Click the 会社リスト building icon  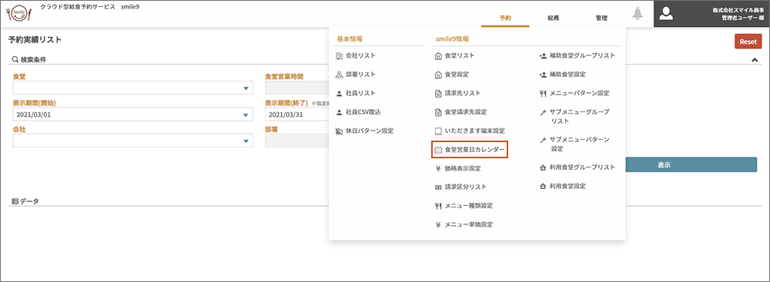pyautogui.click(x=339, y=55)
